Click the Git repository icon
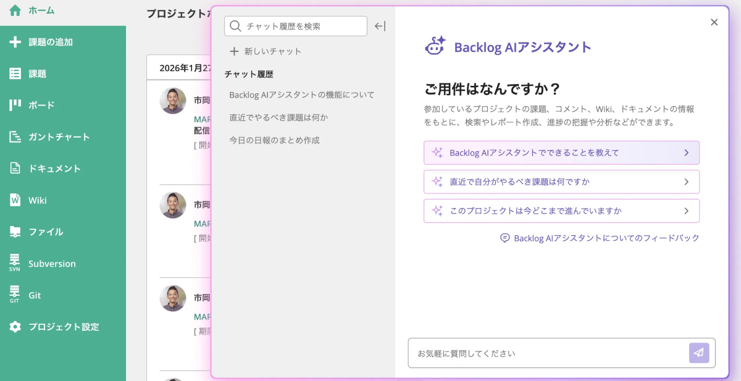 (x=15, y=295)
